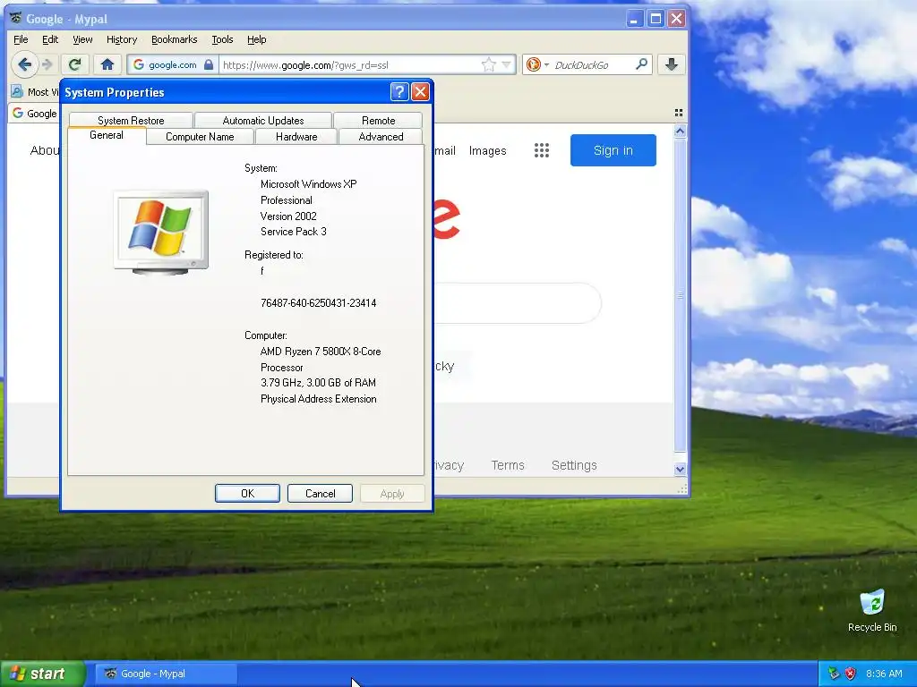
Task: Open the Bookmarks menu
Action: point(175,39)
